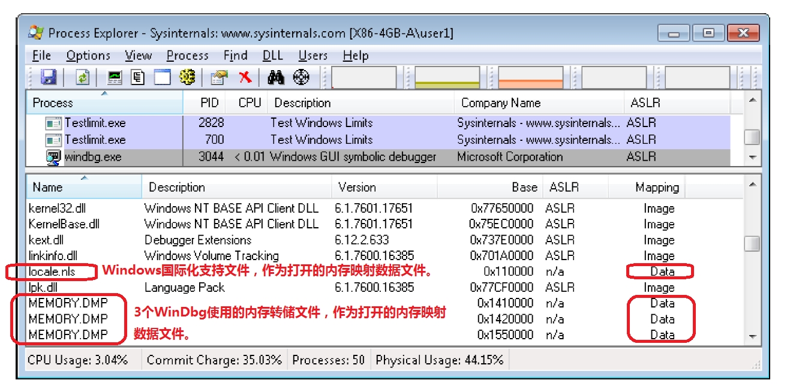The height and width of the screenshot is (389, 790).
Task: Select Testlimit.exe with PID 2828
Action: (379, 123)
